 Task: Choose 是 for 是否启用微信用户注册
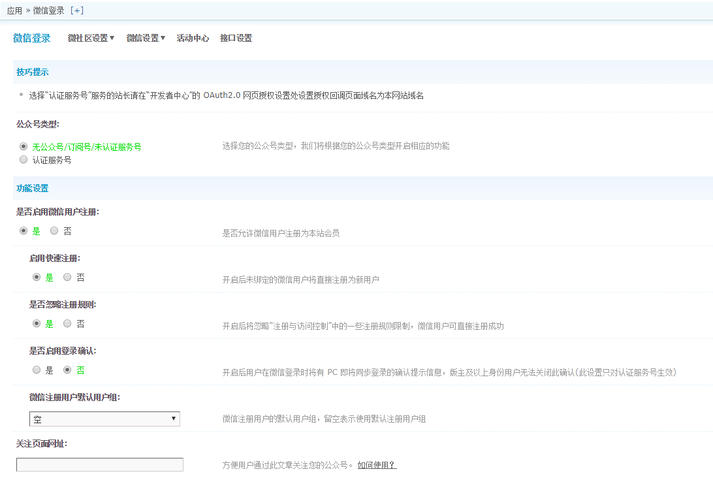(24, 231)
